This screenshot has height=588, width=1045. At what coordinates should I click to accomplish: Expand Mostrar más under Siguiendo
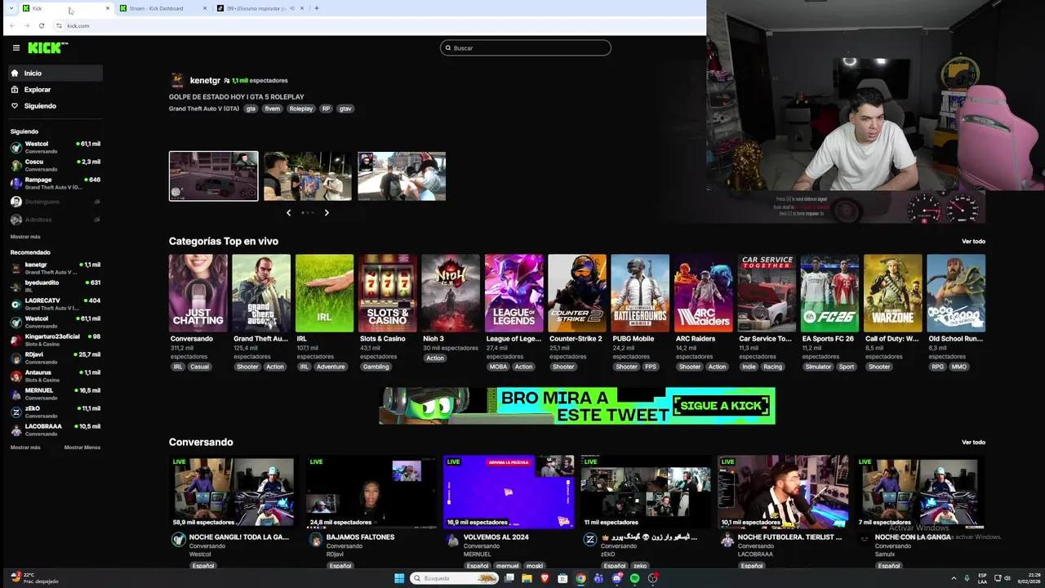pyautogui.click(x=25, y=237)
